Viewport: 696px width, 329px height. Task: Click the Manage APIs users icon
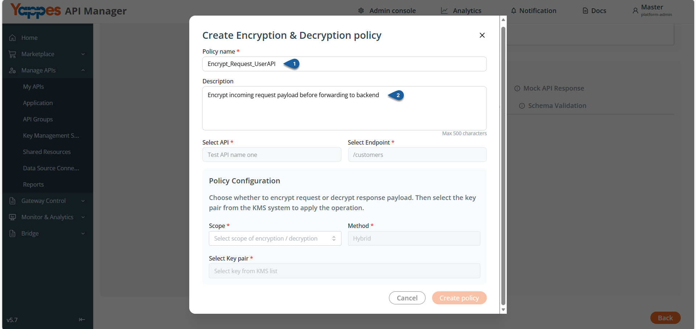pos(12,70)
